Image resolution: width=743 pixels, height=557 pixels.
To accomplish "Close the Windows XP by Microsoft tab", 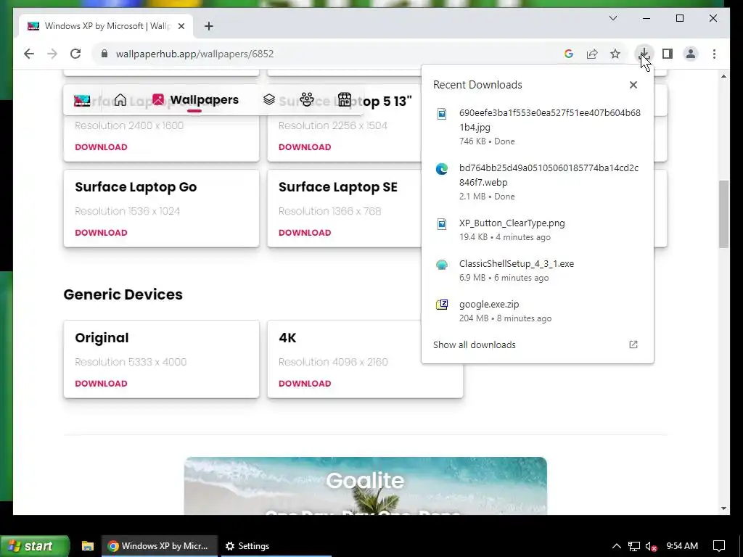I will click(181, 27).
